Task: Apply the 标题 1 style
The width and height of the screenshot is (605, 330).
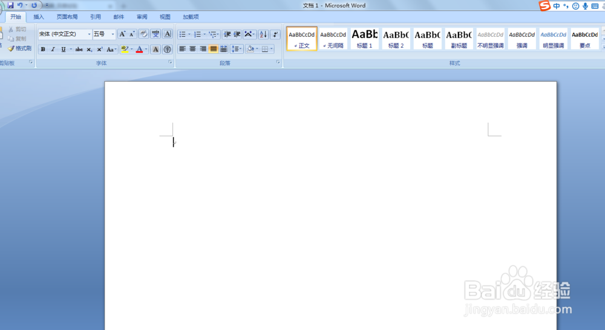Action: (365, 39)
